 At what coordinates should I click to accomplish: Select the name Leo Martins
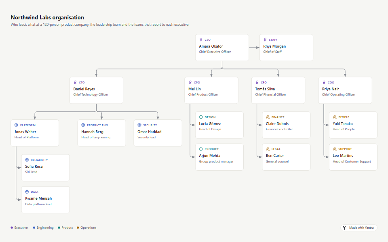(x=343, y=156)
